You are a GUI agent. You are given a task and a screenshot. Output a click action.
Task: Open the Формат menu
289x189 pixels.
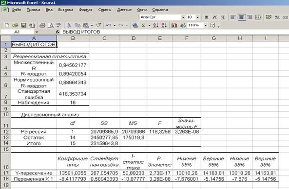85,10
